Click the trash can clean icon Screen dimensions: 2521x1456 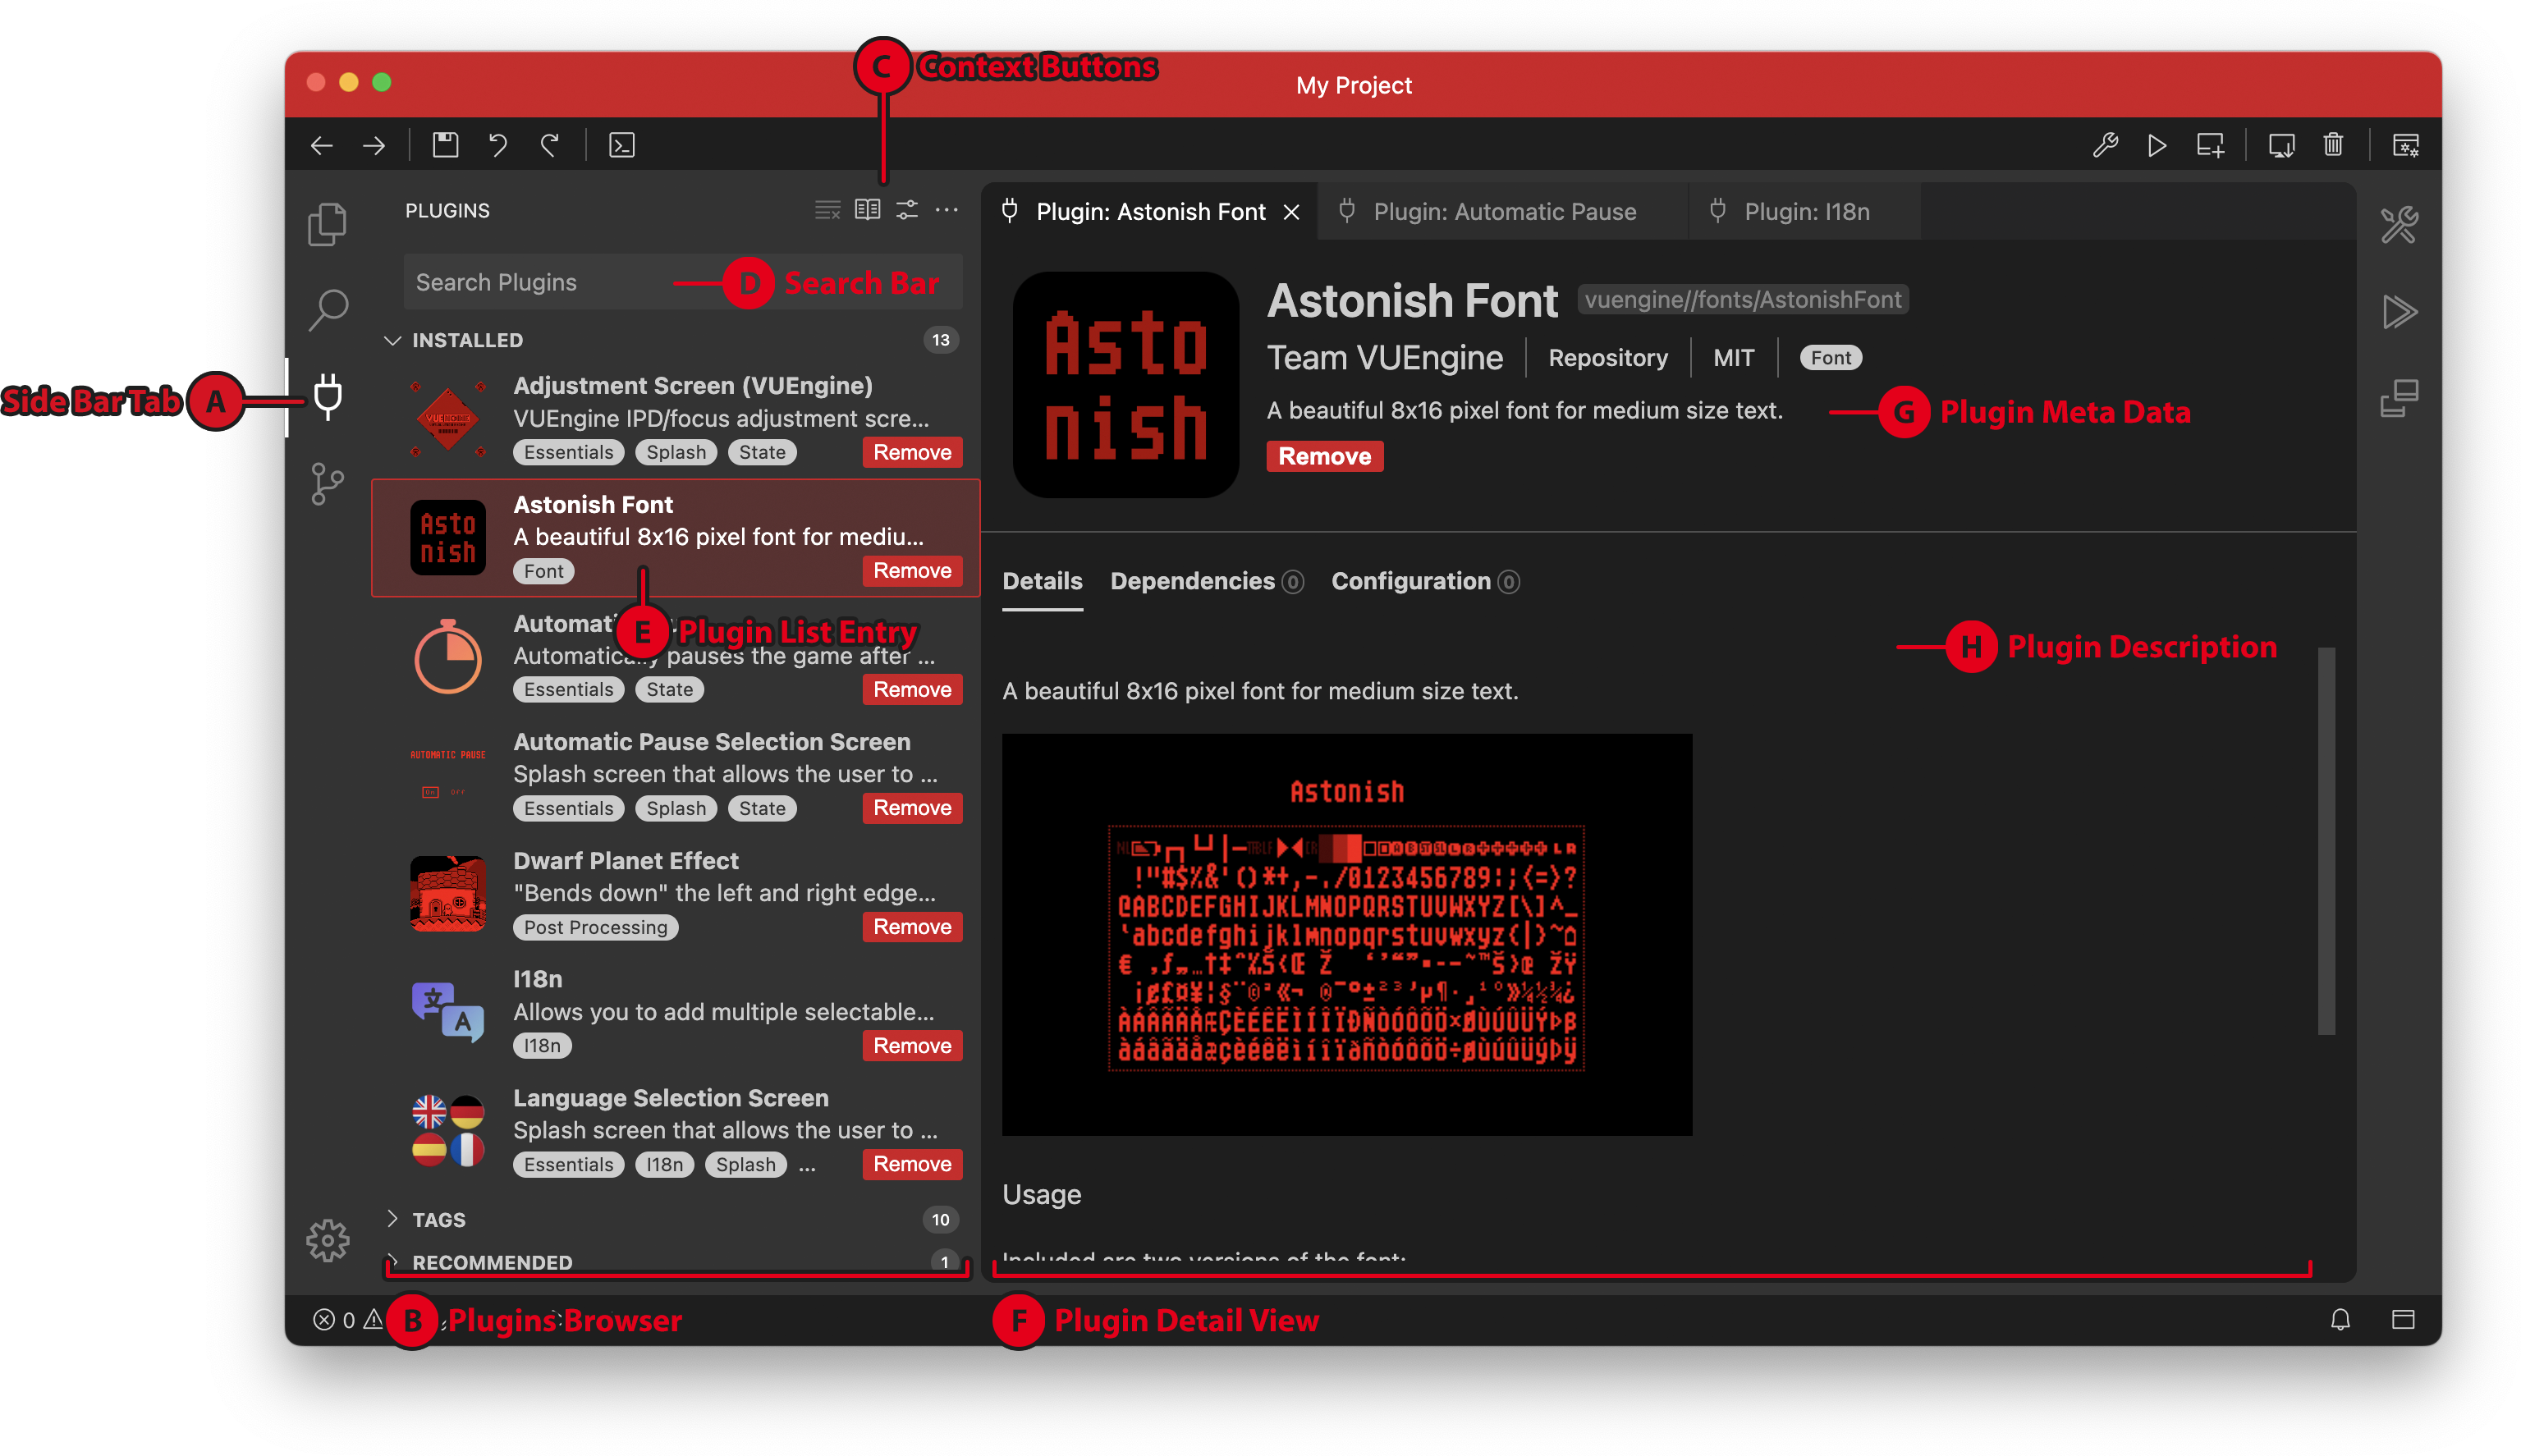2333,145
